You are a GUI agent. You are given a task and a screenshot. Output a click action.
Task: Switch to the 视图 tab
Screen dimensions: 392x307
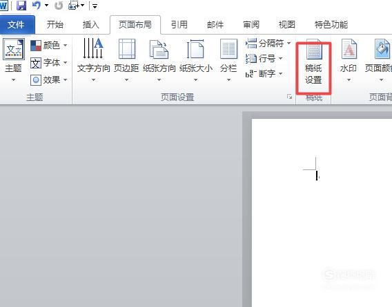(x=286, y=24)
